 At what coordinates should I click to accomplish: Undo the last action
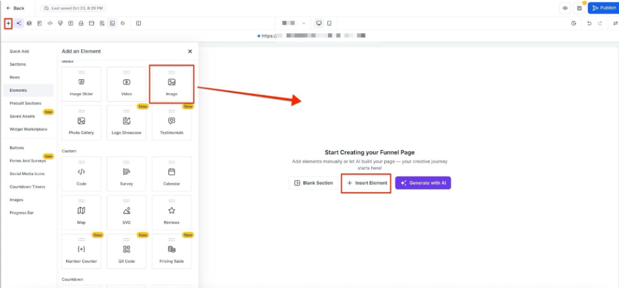click(589, 23)
